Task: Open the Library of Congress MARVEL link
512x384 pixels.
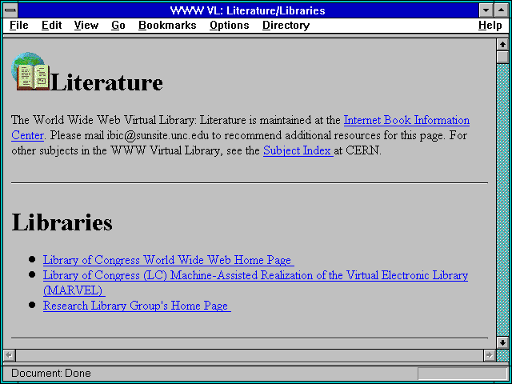Action: tap(255, 275)
